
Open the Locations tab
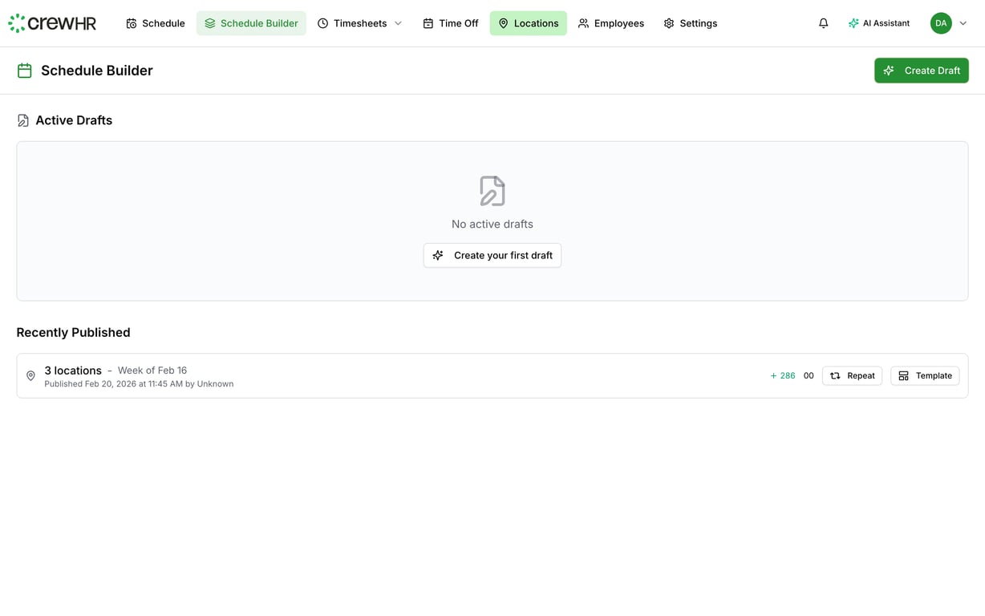pos(528,23)
